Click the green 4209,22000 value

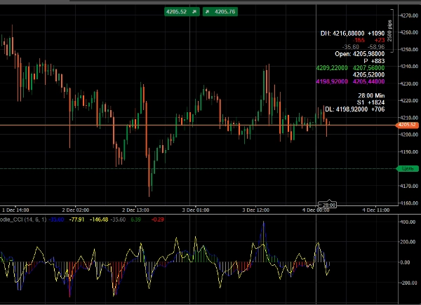pos(333,67)
